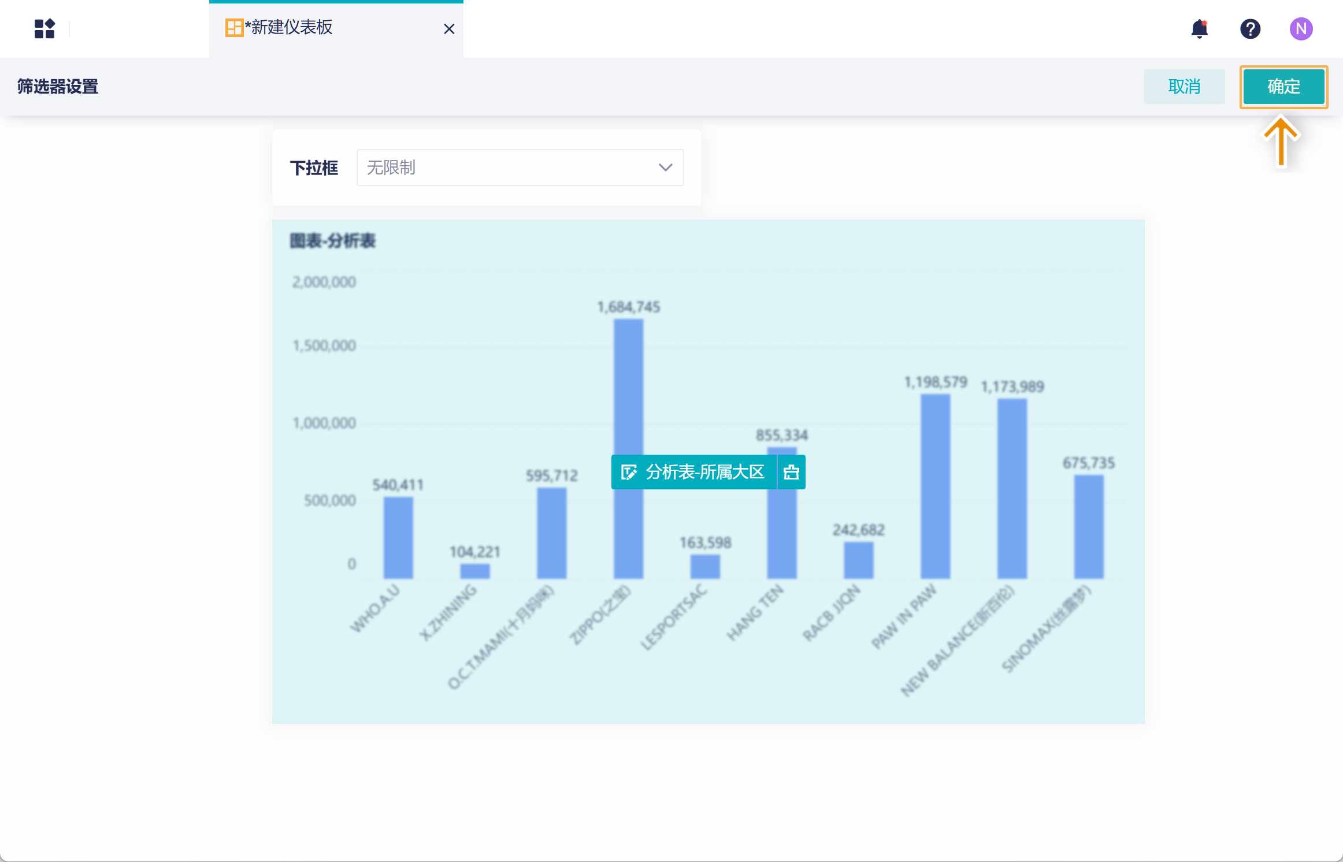Screen dimensions: 1343x862
Task: Close the 新建仪表板 tab
Action: (x=449, y=29)
